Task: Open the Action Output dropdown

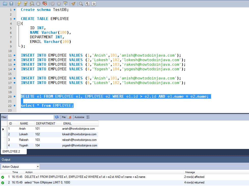Action: 37,166
